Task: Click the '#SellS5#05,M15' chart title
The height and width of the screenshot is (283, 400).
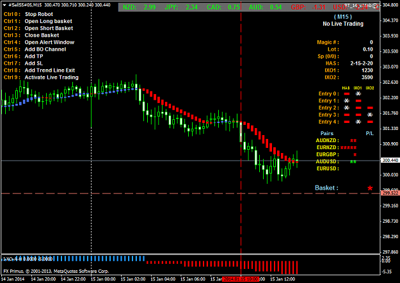Action: (25, 5)
